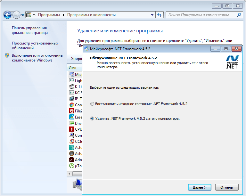Click the search magnifier icon
Image resolution: width=246 pixels, height=196 pixels.
tap(239, 15)
